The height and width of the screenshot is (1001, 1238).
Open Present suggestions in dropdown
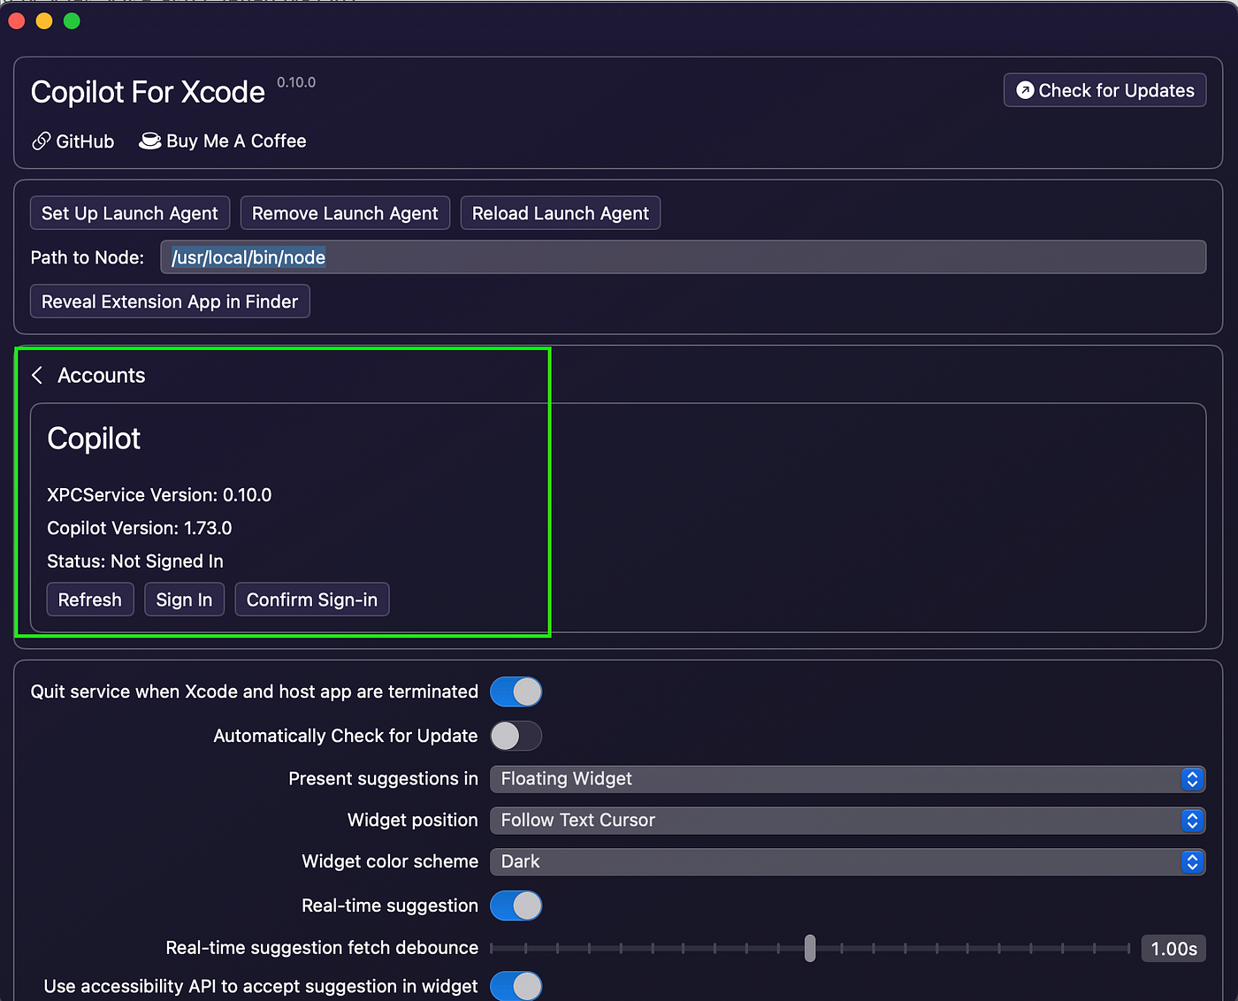point(848,779)
